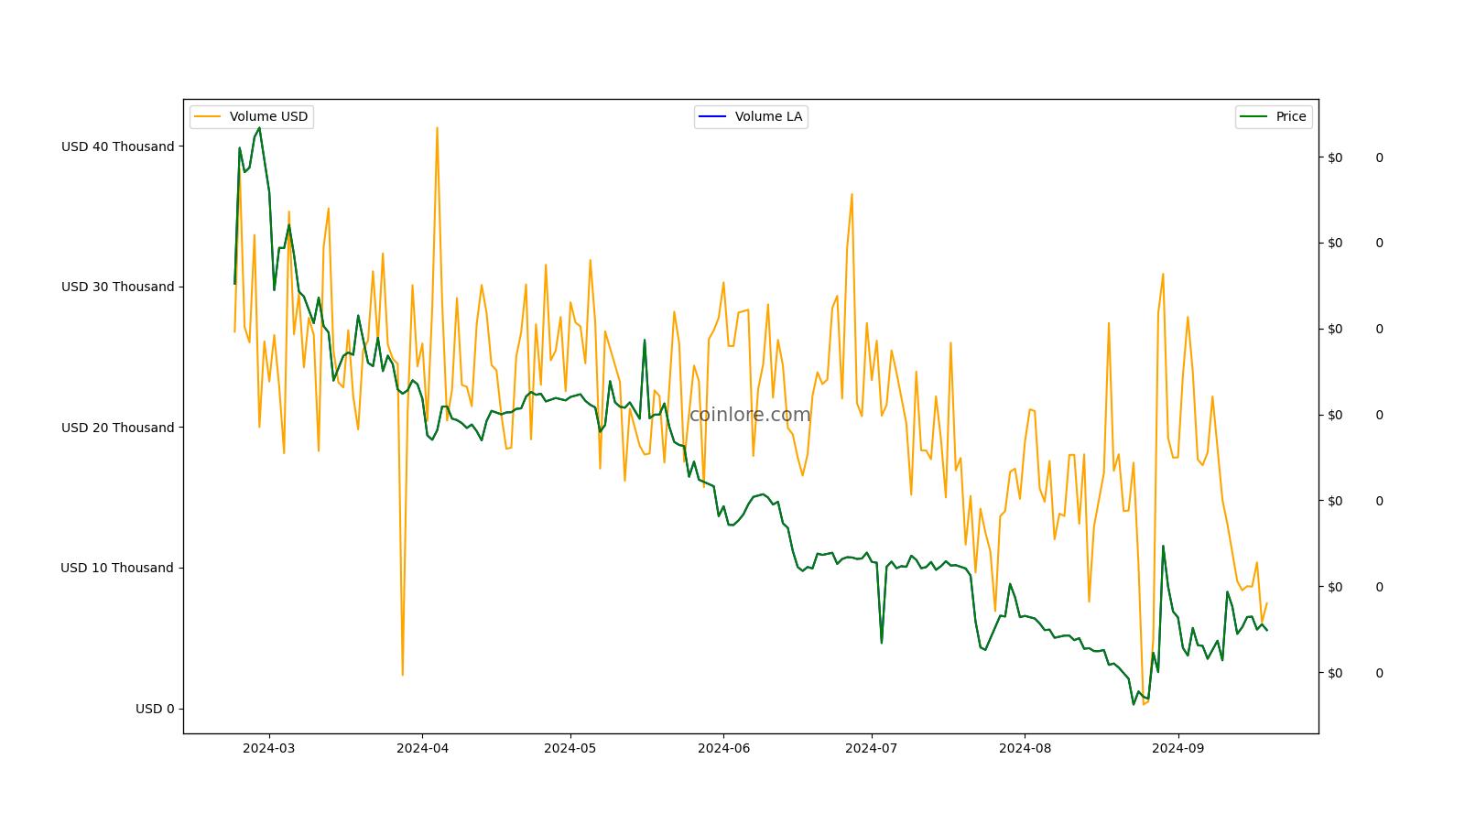The height and width of the screenshot is (824, 1465).
Task: Select the USD 0 axis label
Action: click(x=155, y=709)
